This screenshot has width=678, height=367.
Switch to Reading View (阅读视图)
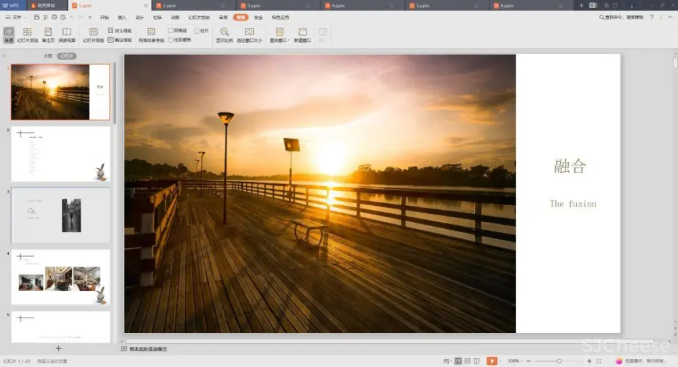click(66, 35)
